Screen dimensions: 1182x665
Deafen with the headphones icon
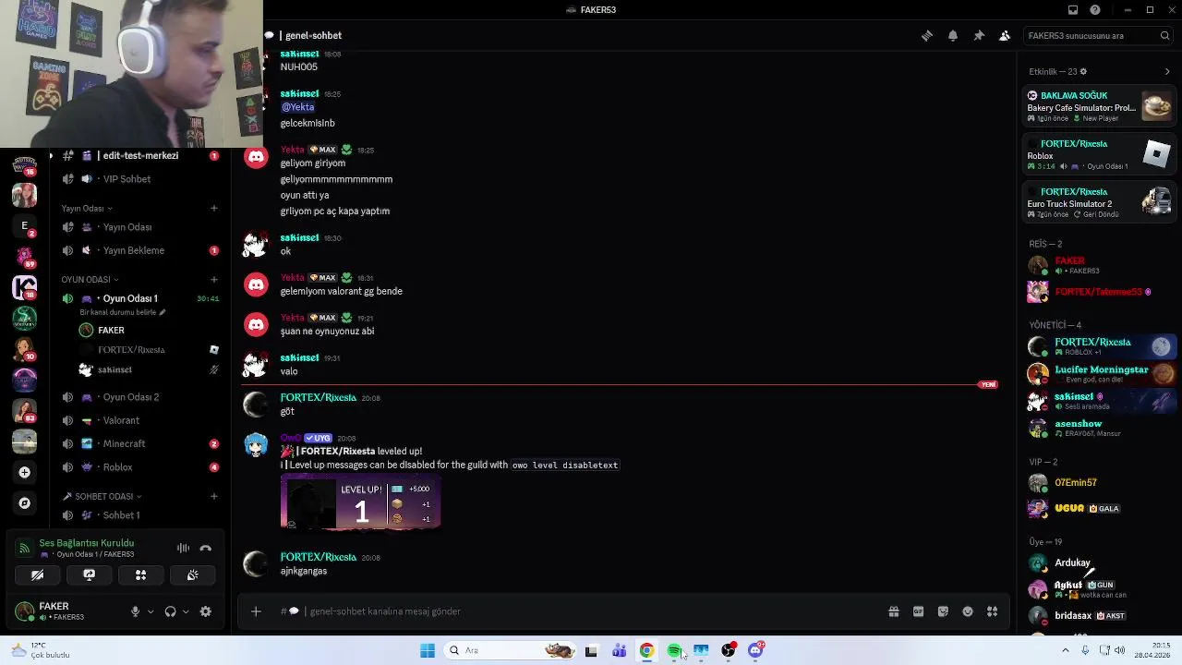click(170, 611)
